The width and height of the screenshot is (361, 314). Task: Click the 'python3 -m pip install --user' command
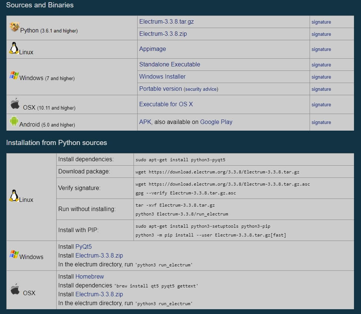coord(211,235)
